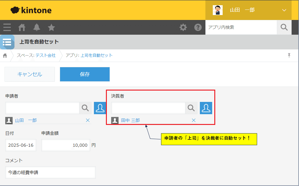Open the hamburger main menu

[x=7, y=28]
